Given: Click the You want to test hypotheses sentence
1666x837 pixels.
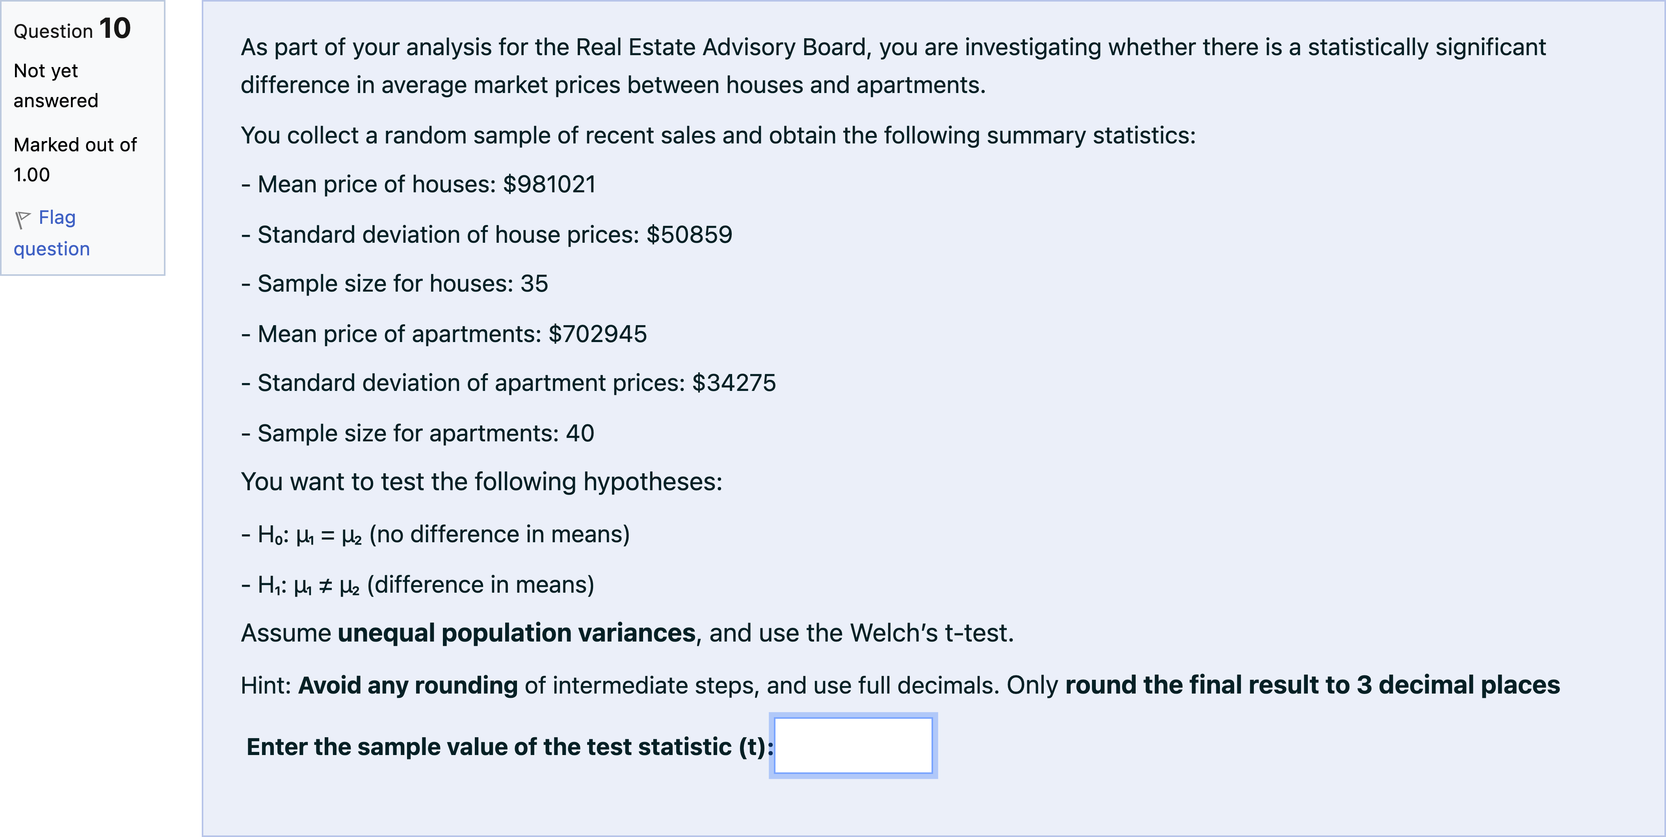Looking at the screenshot, I should click(x=481, y=483).
